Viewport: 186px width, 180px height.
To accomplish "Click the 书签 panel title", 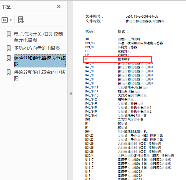I will (6, 6).
